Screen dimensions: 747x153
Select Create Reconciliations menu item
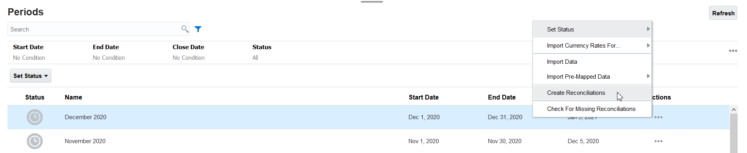tap(592, 93)
